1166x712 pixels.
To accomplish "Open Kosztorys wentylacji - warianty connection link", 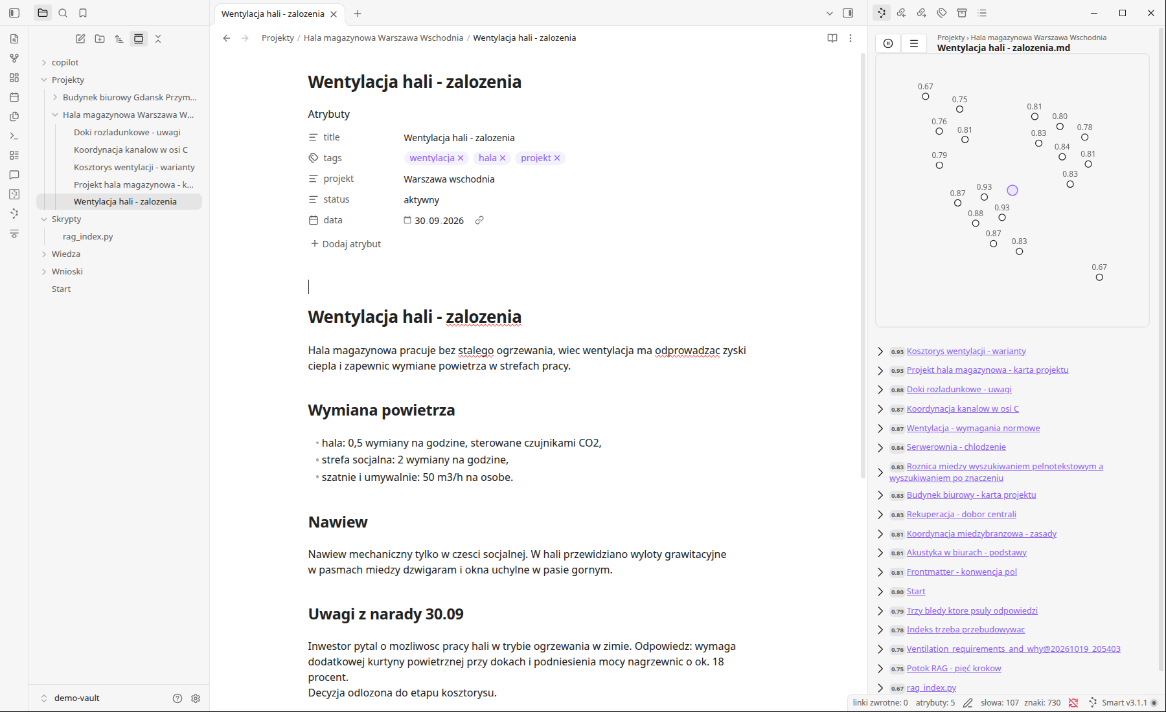I will coord(966,351).
